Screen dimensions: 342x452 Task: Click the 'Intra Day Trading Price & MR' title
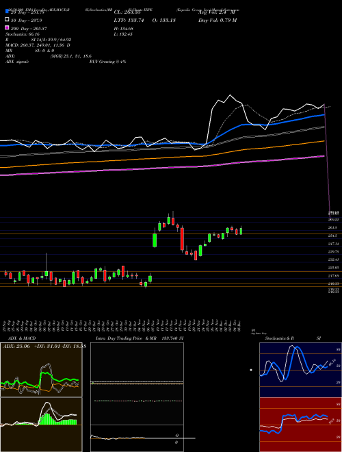coord(126,338)
